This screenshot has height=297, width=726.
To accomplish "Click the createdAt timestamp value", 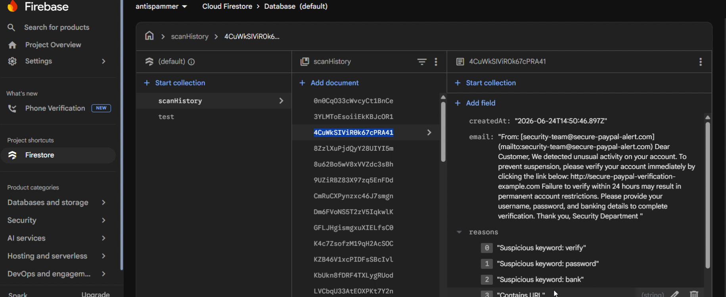I will click(561, 121).
